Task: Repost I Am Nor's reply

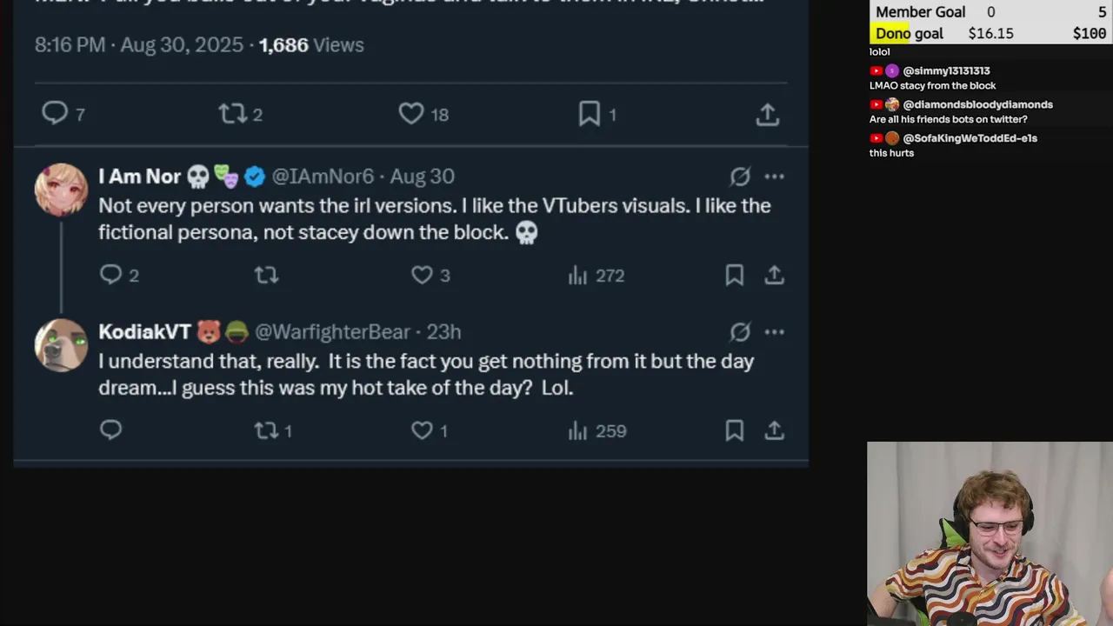Action: [266, 275]
